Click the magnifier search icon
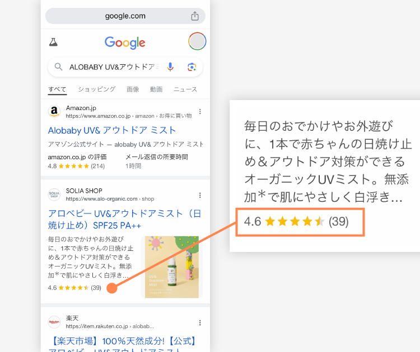Viewport: 420px width, 352px height. pyautogui.click(x=58, y=67)
